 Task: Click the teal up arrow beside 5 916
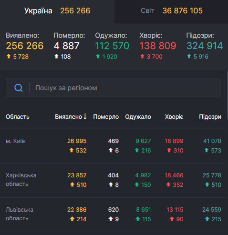pos(189,56)
